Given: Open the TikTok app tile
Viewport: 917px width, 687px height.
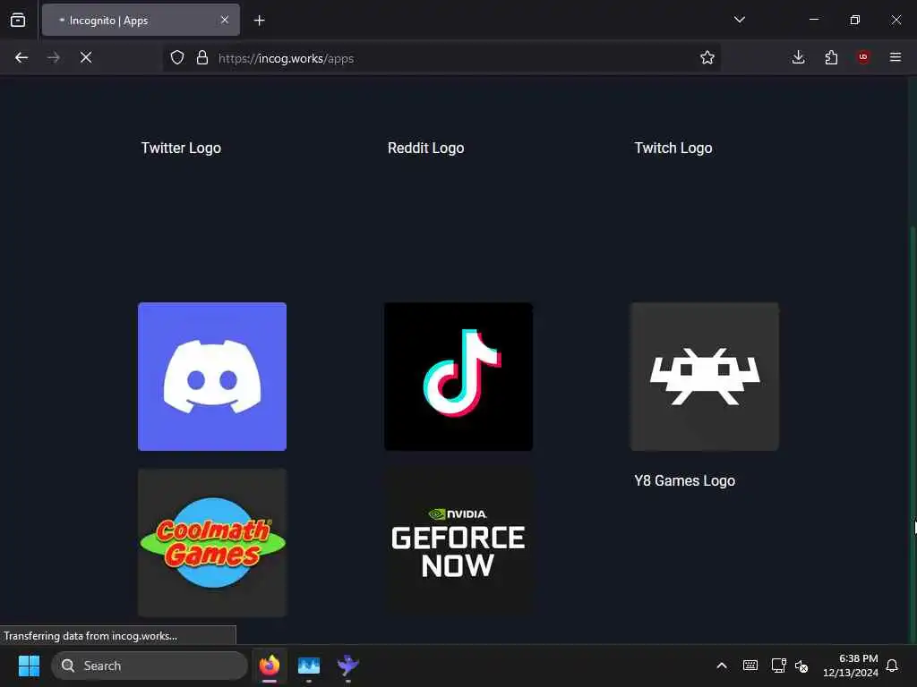Looking at the screenshot, I should [x=458, y=377].
